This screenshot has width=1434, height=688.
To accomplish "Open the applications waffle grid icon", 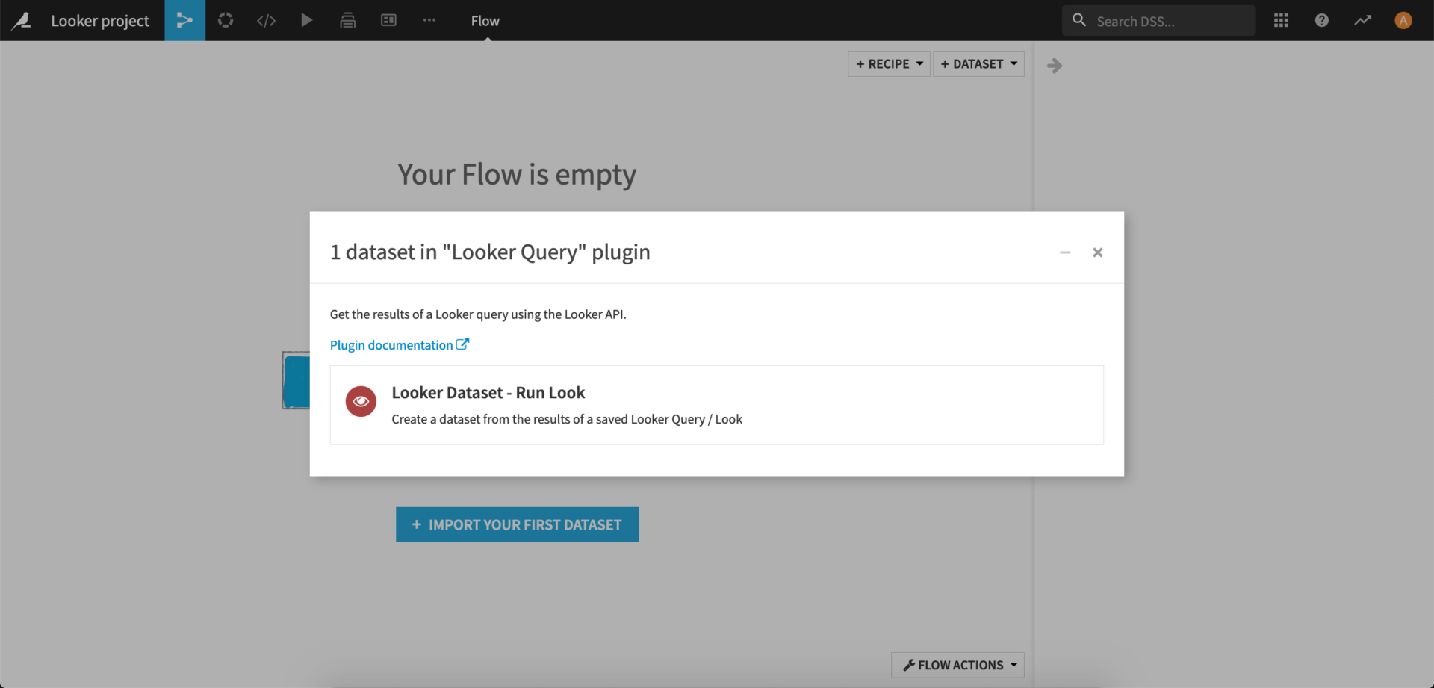I will (1280, 20).
